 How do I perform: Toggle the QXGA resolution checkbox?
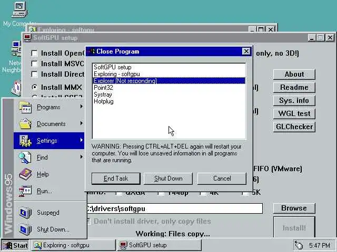118,193
